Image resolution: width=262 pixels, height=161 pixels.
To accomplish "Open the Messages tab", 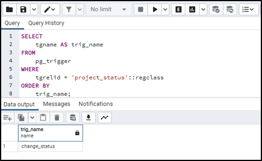I will click(x=56, y=104).
